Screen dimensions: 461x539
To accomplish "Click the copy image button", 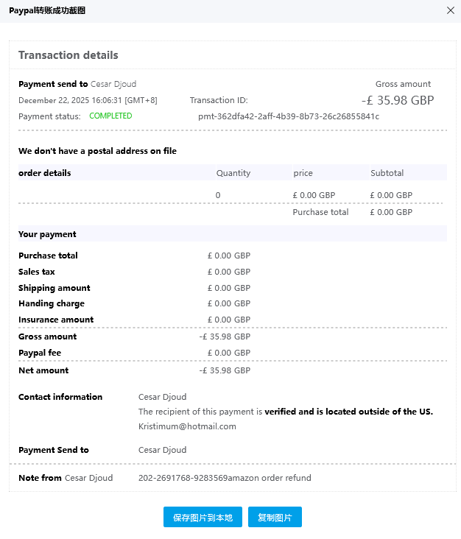I will [x=275, y=518].
